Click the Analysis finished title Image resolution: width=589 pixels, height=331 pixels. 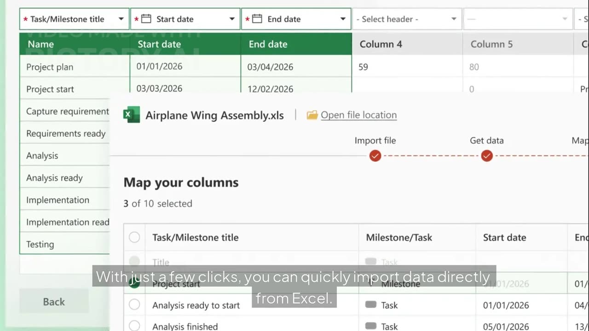point(185,326)
